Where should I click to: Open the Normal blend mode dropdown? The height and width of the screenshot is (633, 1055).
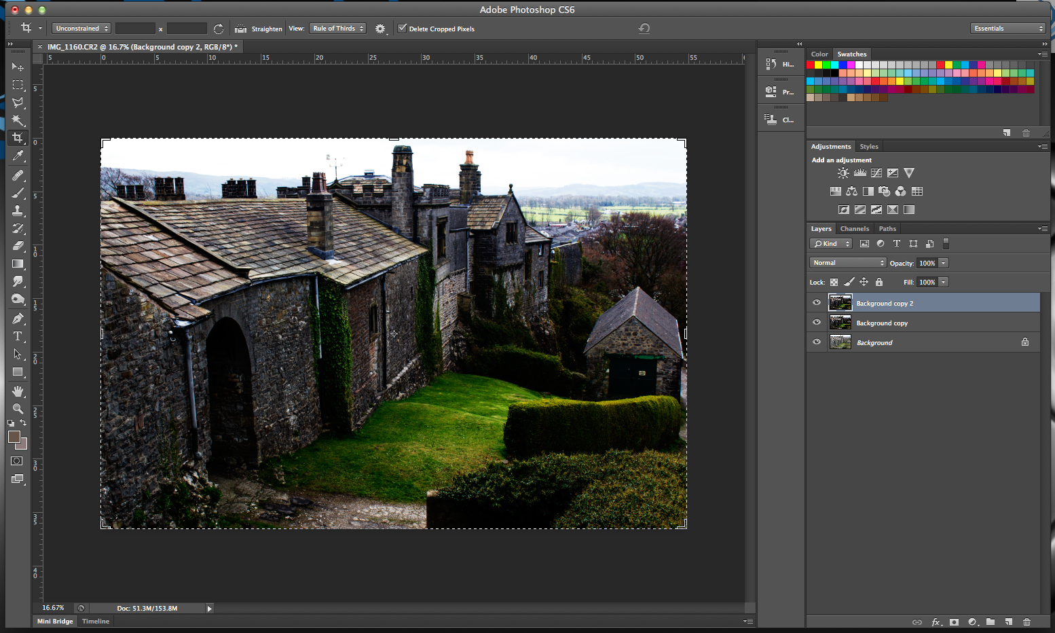click(x=847, y=262)
